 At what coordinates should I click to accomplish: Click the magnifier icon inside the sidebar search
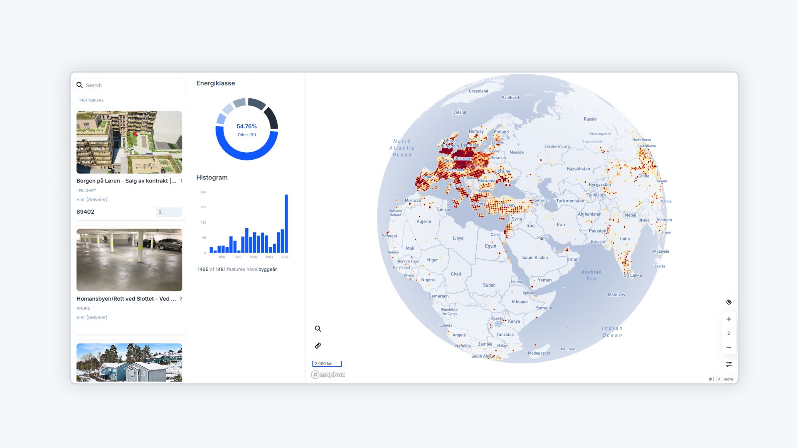click(x=80, y=85)
